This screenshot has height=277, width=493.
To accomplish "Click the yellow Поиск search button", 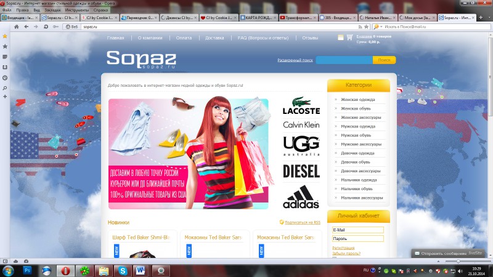I will pyautogui.click(x=384, y=60).
